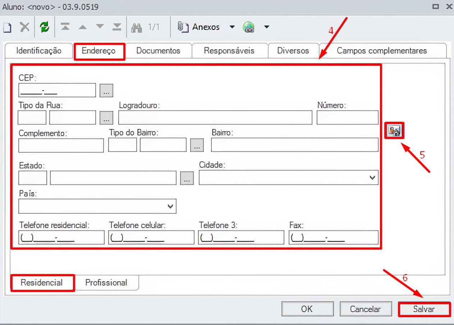Click the next record down arrow
Screen dimensions: 454x325
coord(100,27)
